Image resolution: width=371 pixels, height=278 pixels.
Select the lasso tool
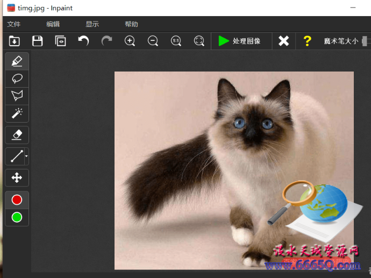coord(17,79)
